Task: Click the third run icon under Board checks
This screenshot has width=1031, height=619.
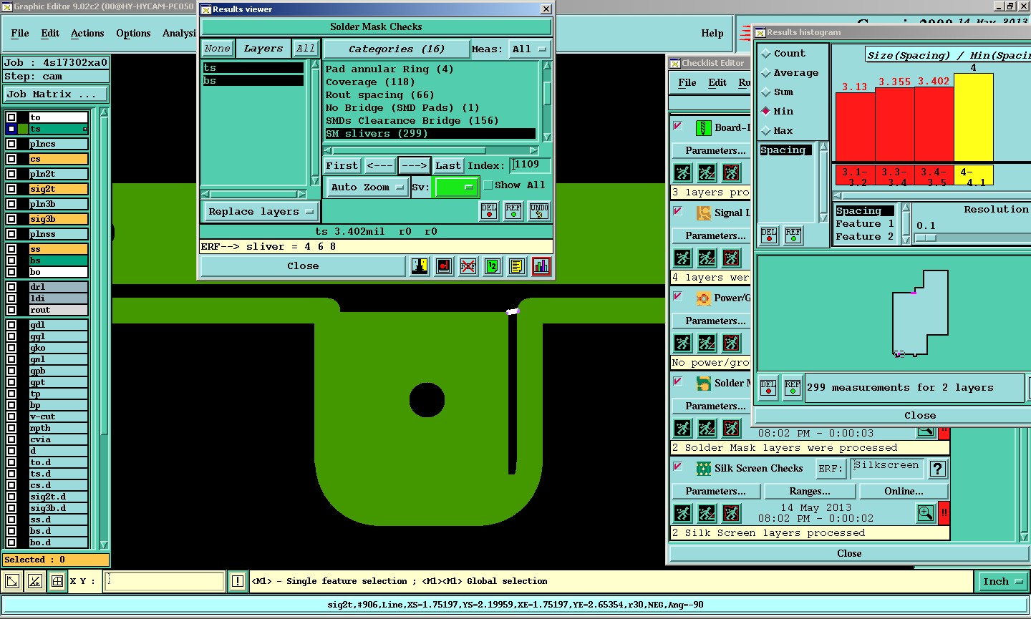Action: pos(731,172)
